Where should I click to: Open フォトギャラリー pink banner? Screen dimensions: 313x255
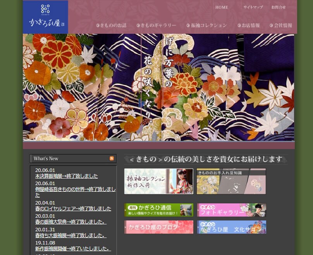pyautogui.click(x=232, y=210)
